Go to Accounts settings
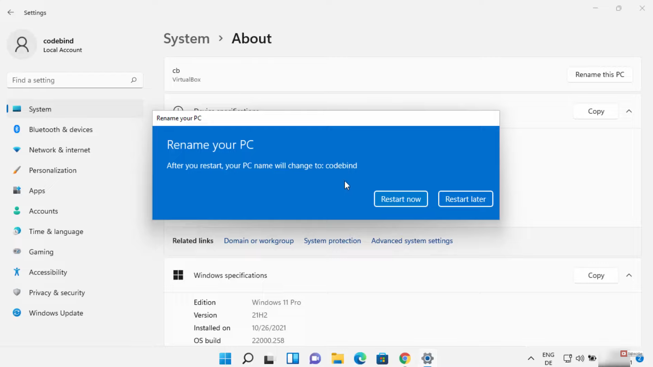Screen dimensions: 653x367 [43, 211]
